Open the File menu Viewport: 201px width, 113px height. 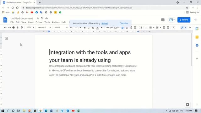point(12,22)
